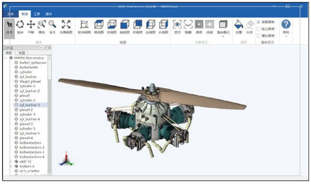Image resolution: width=311 pixels, height=184 pixels.
Task: Click the eye icon to show objects
Action: pyautogui.click(x=177, y=27)
